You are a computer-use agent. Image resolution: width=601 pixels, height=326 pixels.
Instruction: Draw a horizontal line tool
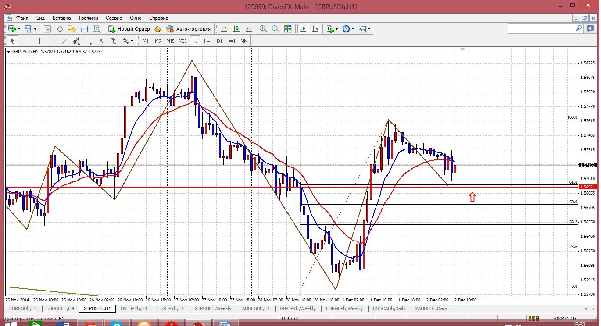[52, 41]
